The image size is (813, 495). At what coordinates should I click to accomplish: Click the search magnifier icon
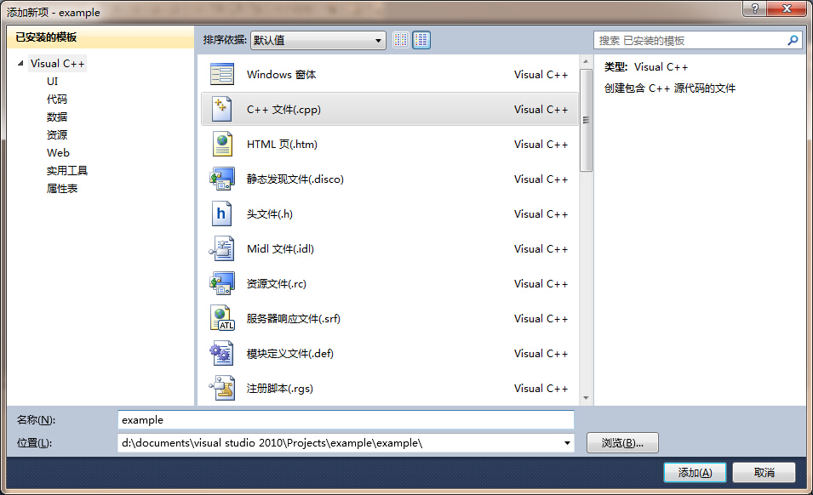click(x=793, y=40)
